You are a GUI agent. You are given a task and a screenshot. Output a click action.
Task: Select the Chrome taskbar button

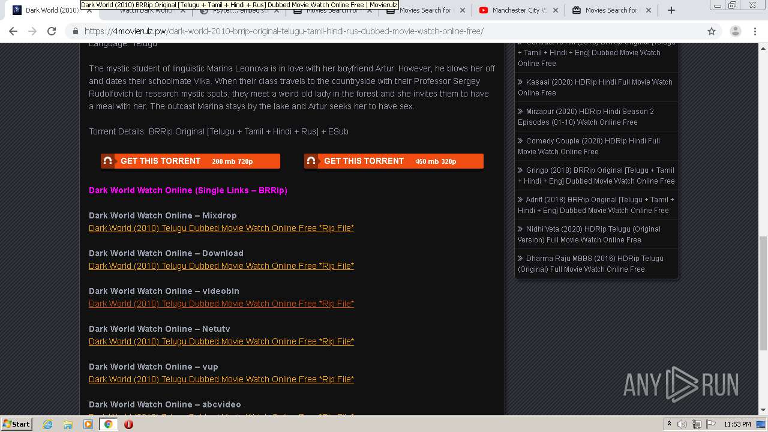[x=109, y=424]
